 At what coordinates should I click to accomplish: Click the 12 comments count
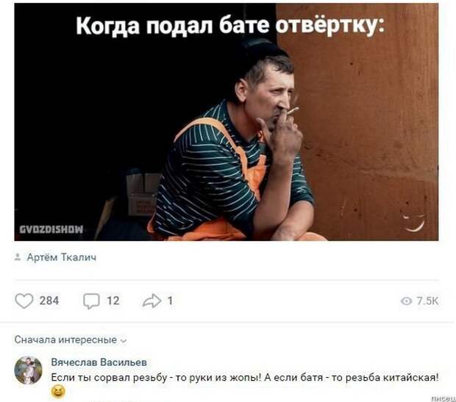pyautogui.click(x=113, y=301)
